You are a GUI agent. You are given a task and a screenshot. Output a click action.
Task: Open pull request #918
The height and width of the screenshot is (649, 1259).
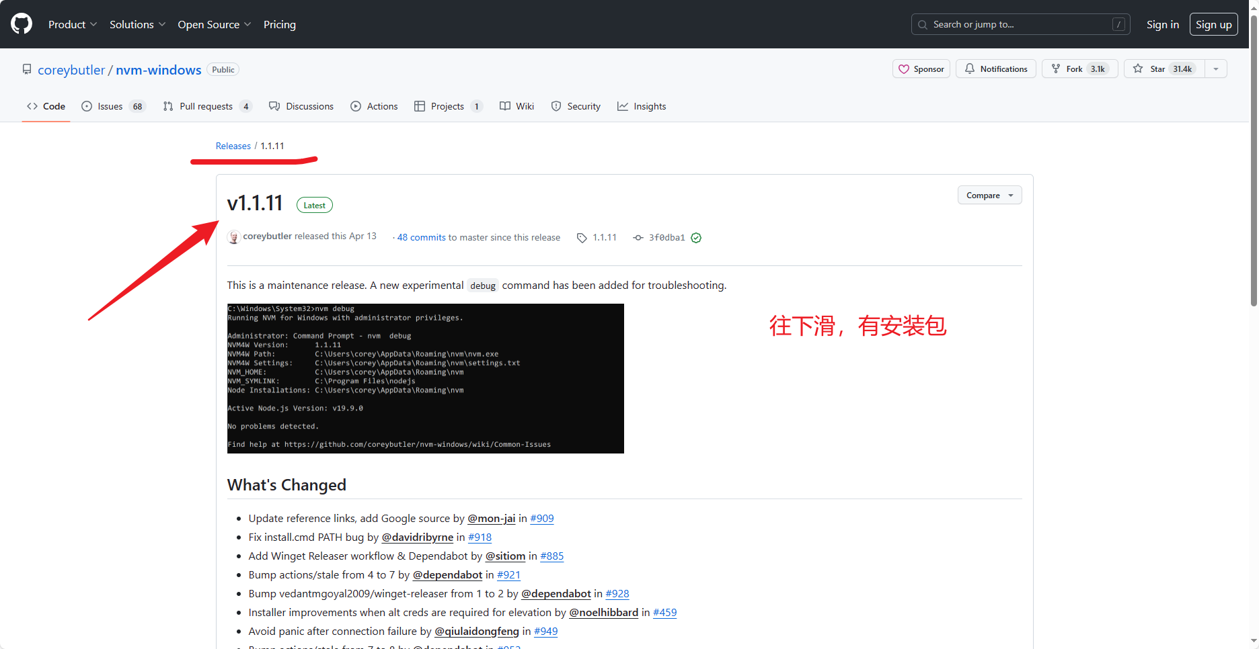(480, 537)
